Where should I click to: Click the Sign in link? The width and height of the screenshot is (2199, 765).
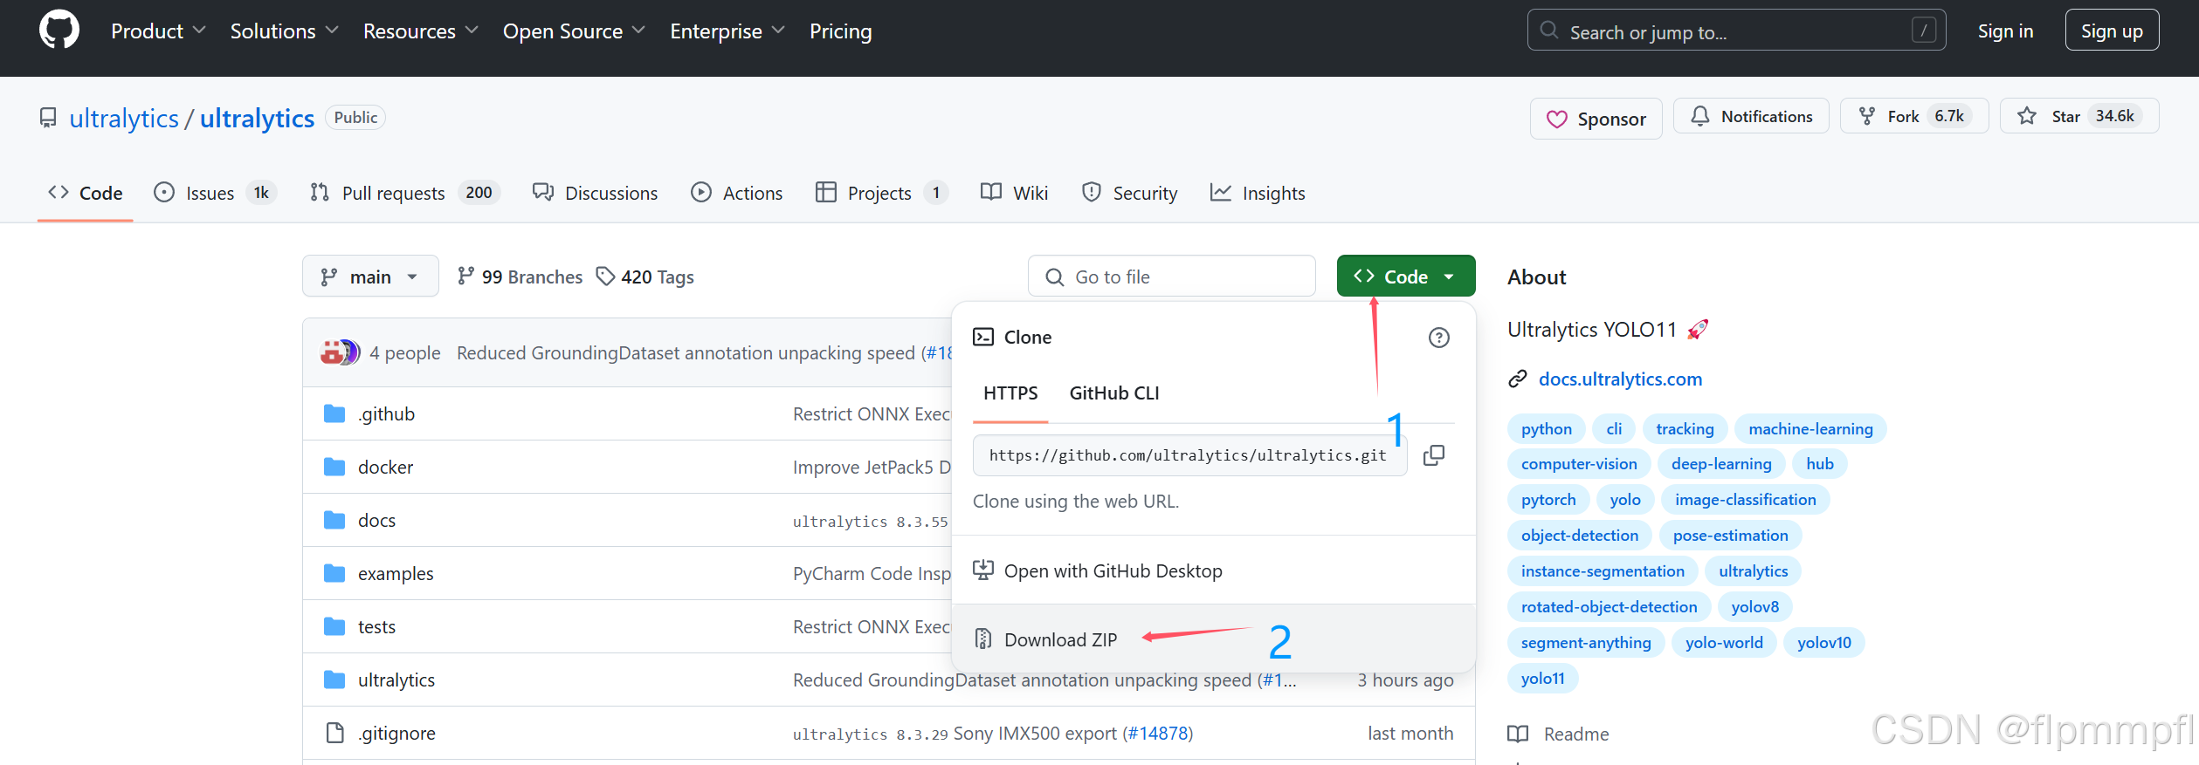coord(2005,31)
